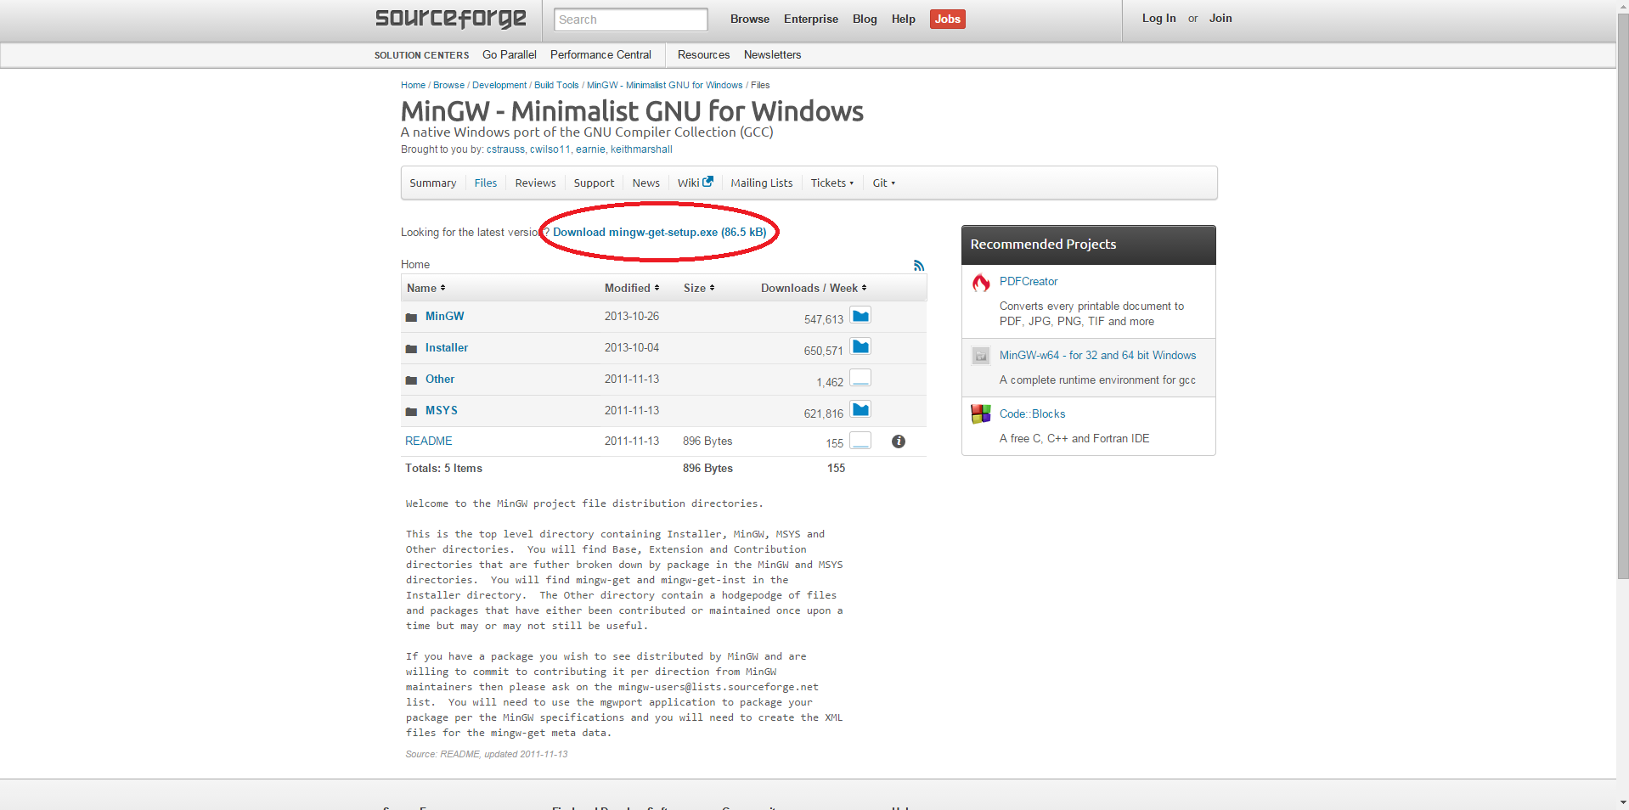Open PDFCreator recommended project

1029,281
